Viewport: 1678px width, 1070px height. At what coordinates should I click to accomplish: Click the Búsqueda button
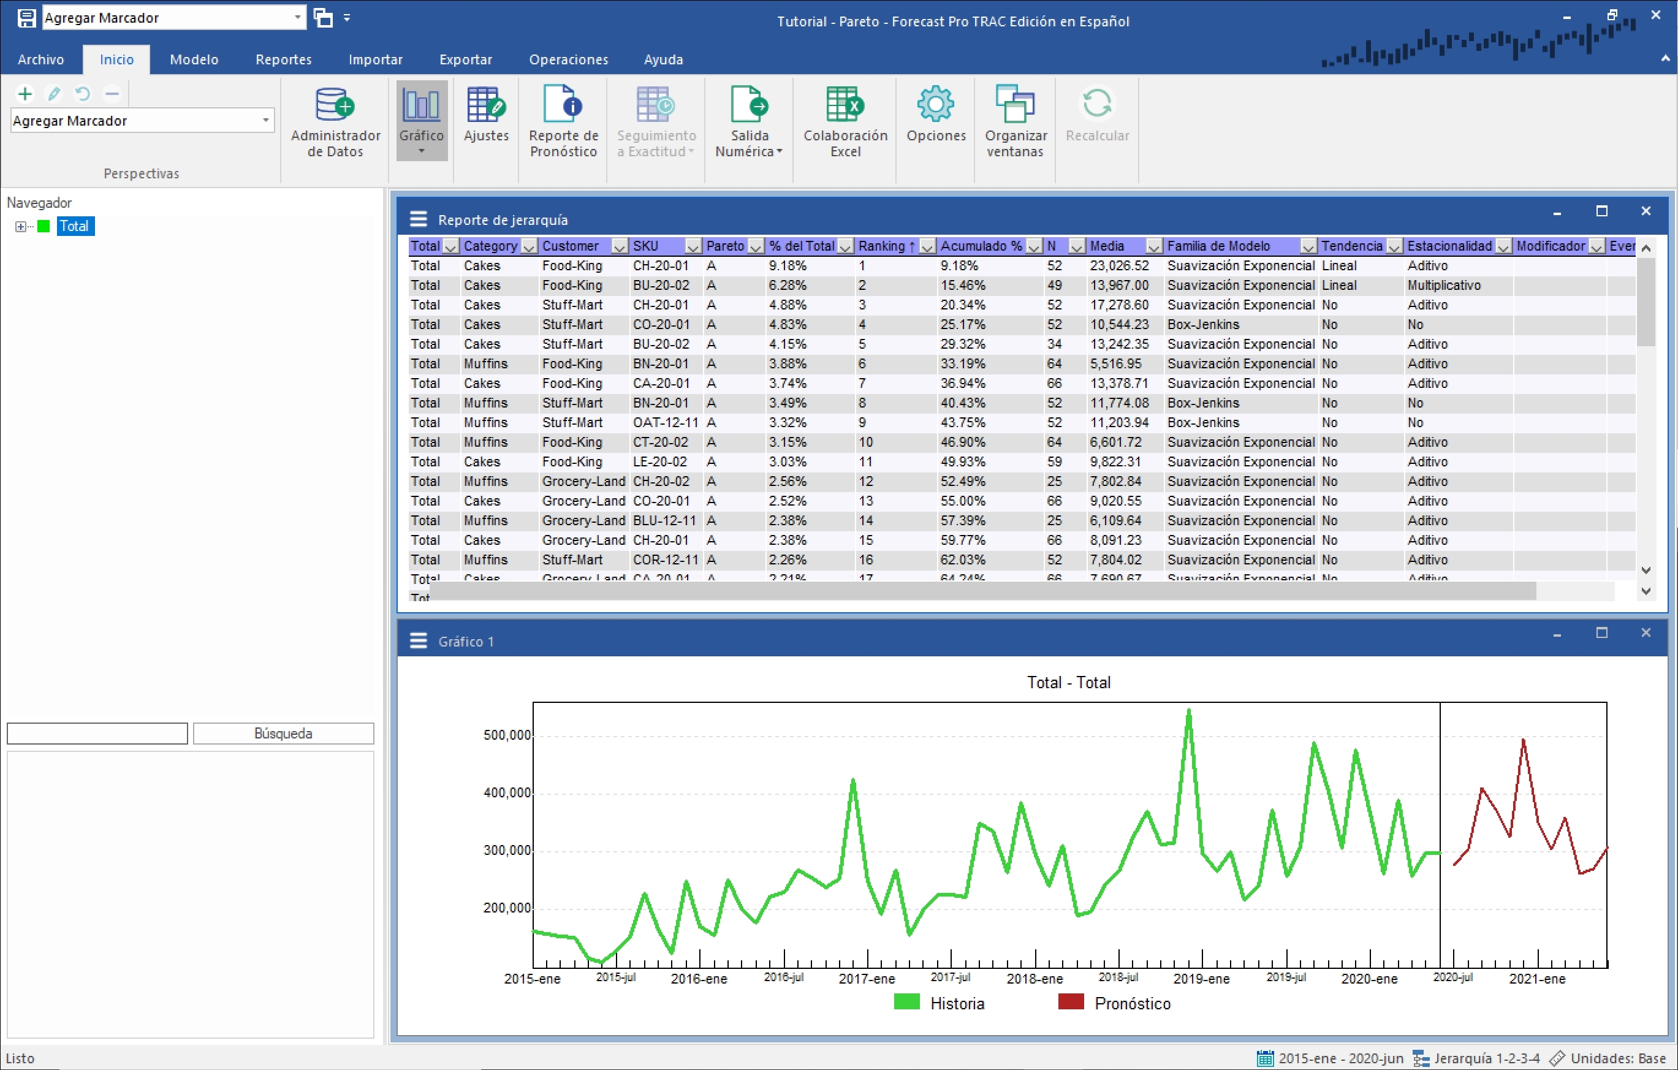(x=283, y=734)
